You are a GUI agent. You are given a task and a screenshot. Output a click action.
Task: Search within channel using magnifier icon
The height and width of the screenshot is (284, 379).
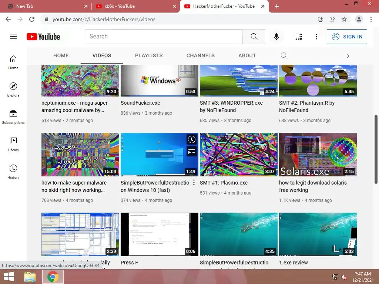click(x=284, y=56)
